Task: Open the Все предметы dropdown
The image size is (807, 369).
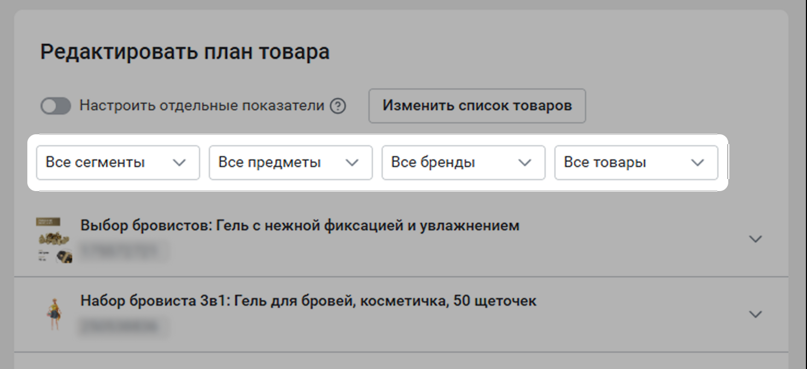Action: pos(290,163)
